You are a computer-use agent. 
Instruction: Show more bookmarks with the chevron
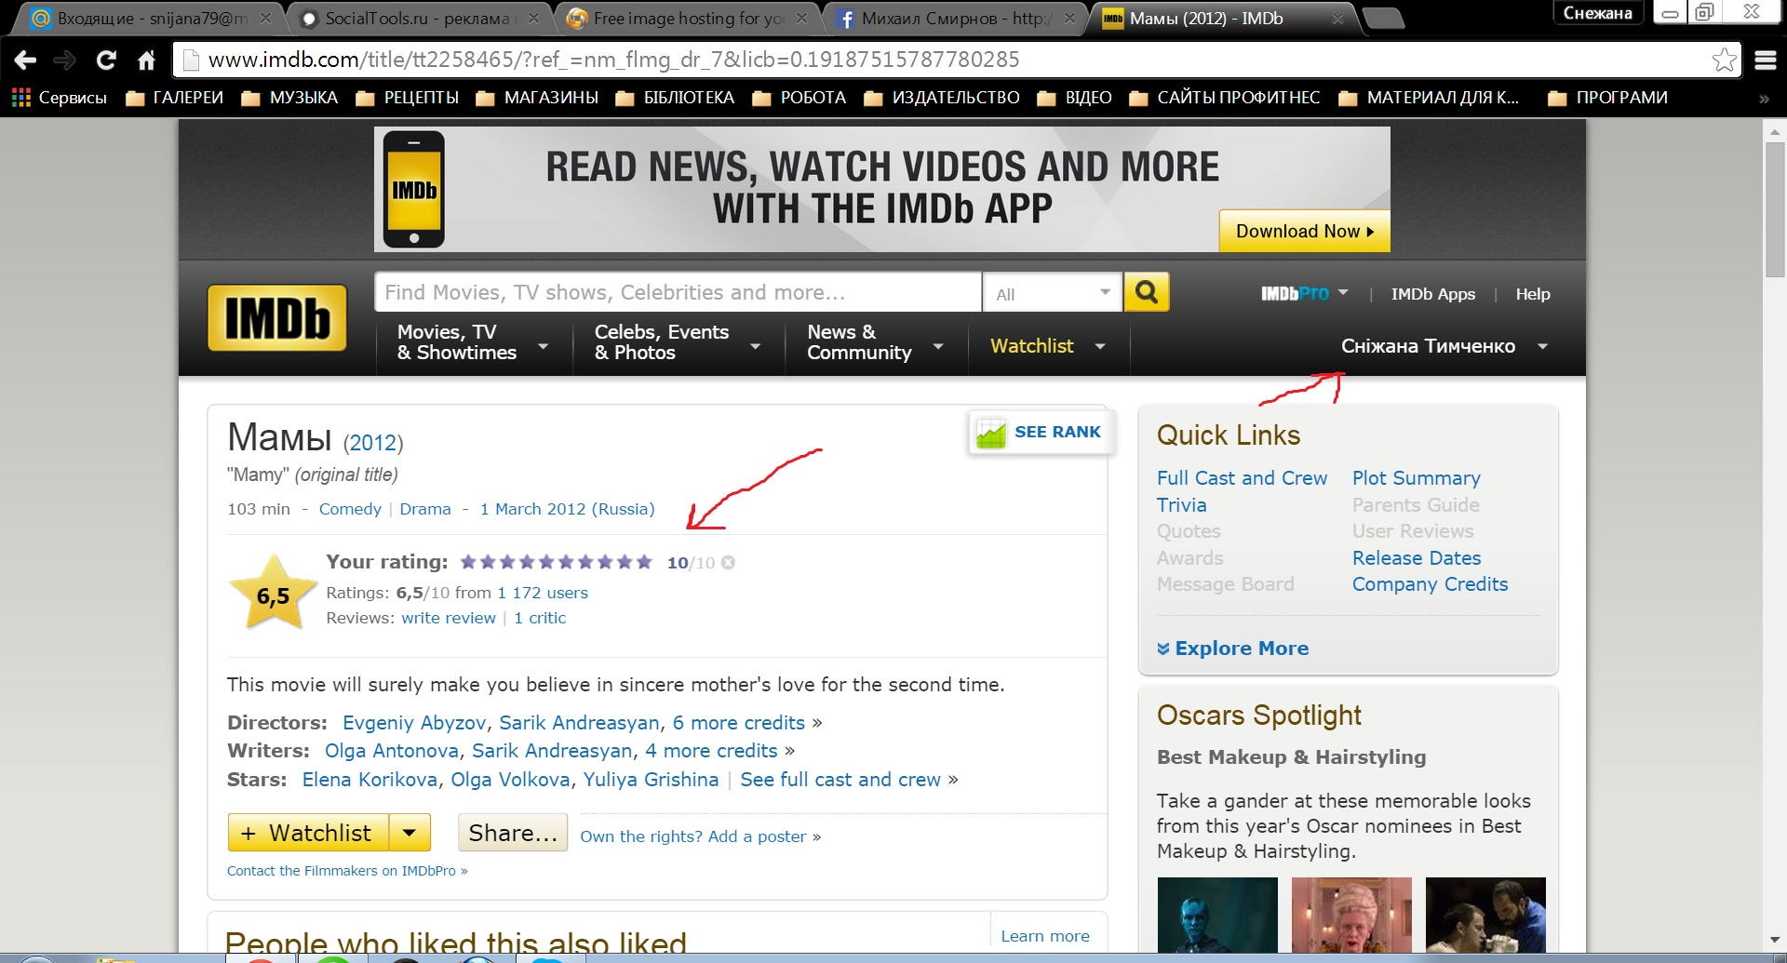(1763, 99)
